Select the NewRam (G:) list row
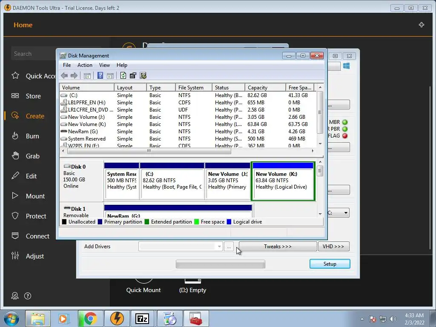This screenshot has height=327, width=436. pyautogui.click(x=188, y=131)
